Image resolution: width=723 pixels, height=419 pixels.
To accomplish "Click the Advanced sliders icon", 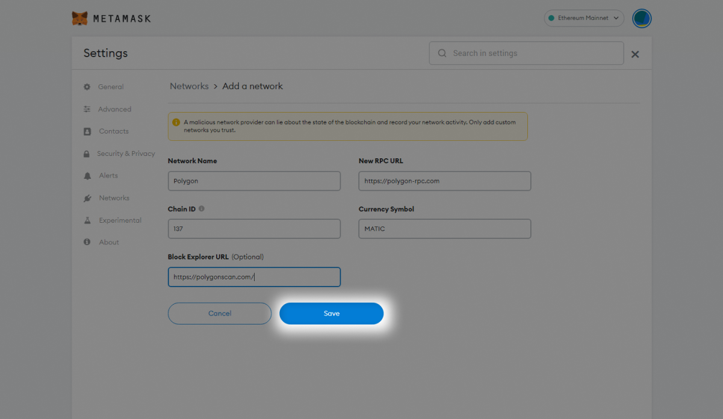I will 87,109.
